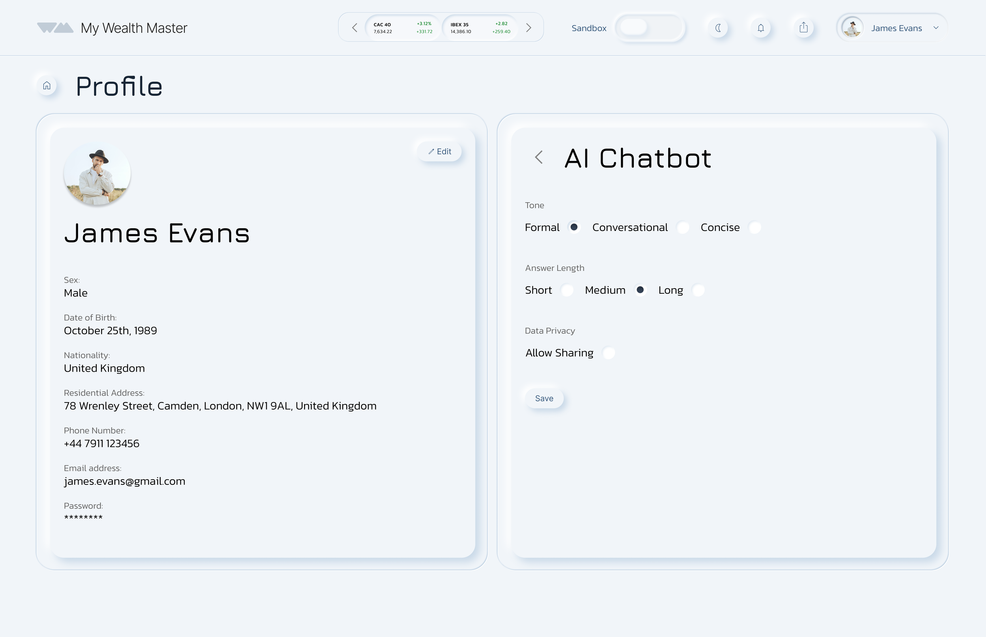Open the IBEX 35 ticker item
The height and width of the screenshot is (637, 986).
click(480, 28)
